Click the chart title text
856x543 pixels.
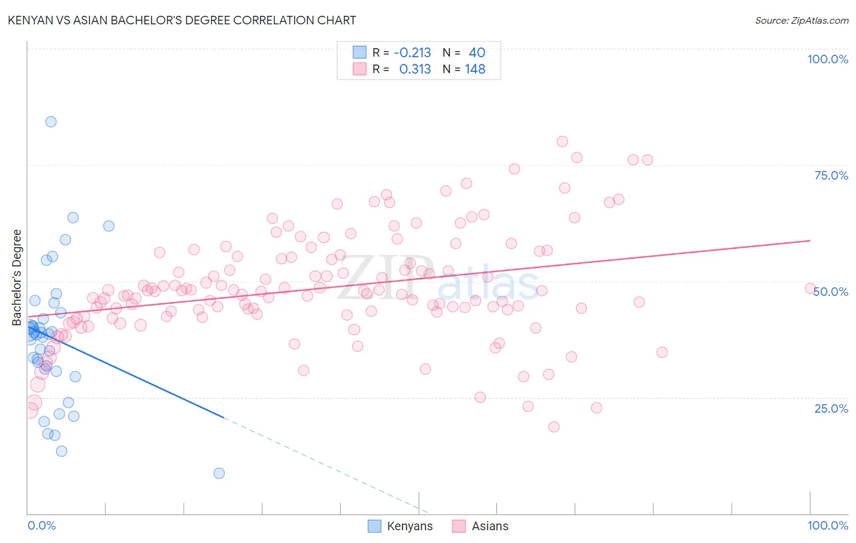[181, 20]
